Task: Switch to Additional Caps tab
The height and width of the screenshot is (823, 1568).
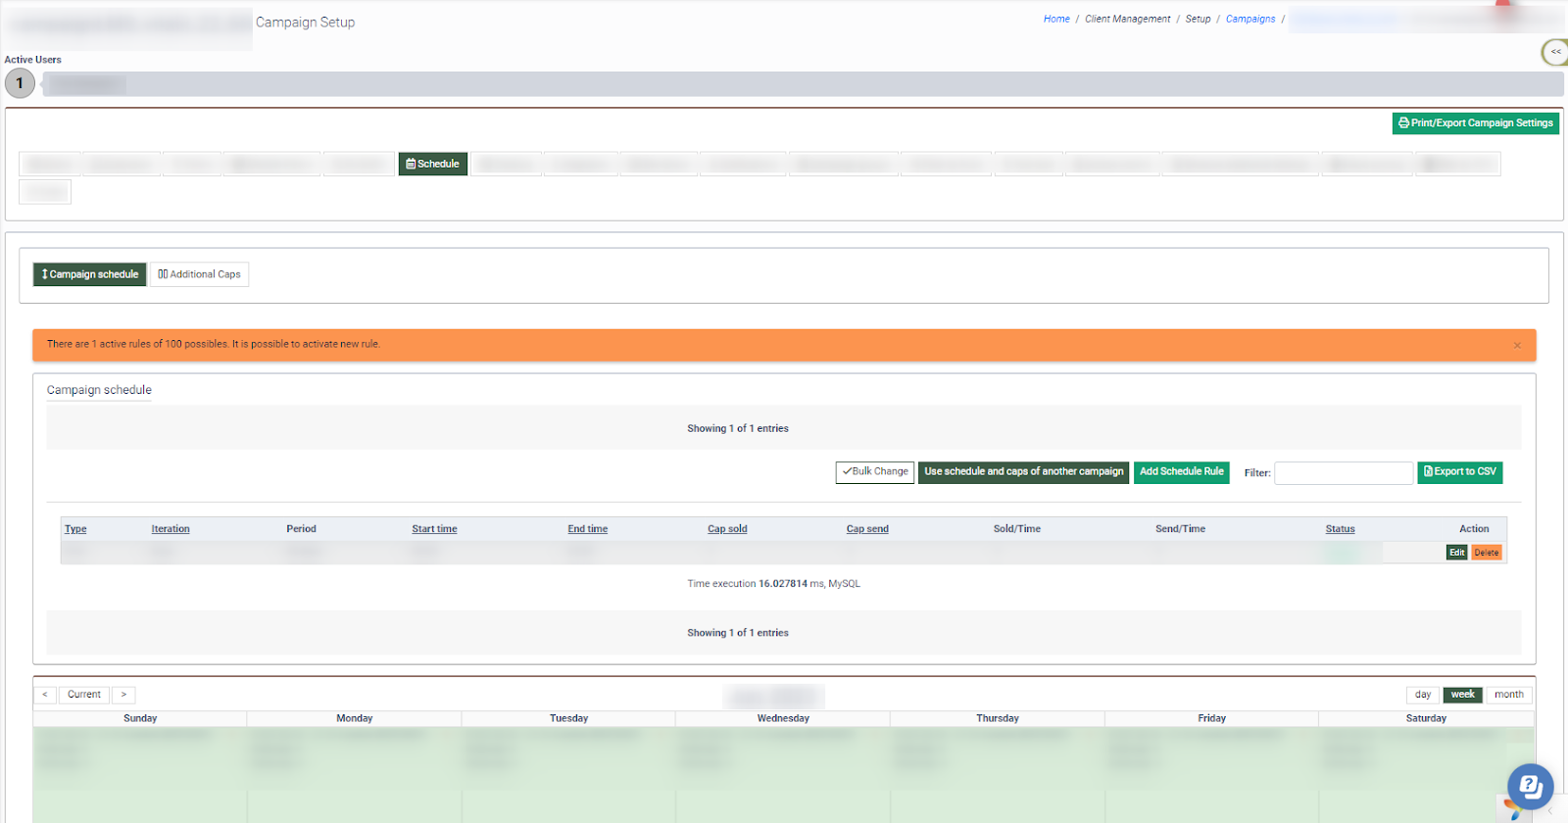Action: (199, 274)
